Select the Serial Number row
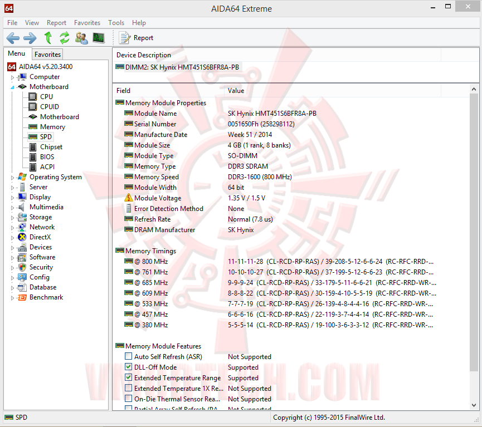Image resolution: width=482 pixels, height=427 pixels. click(290, 124)
